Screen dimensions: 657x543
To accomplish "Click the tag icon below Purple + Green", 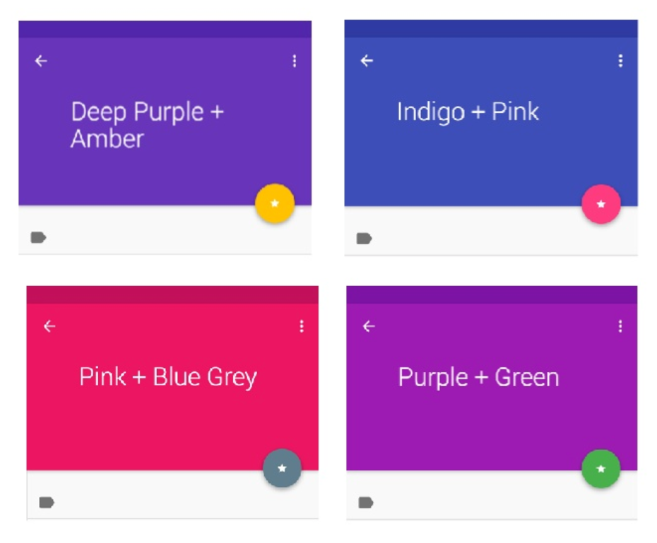I will (366, 503).
